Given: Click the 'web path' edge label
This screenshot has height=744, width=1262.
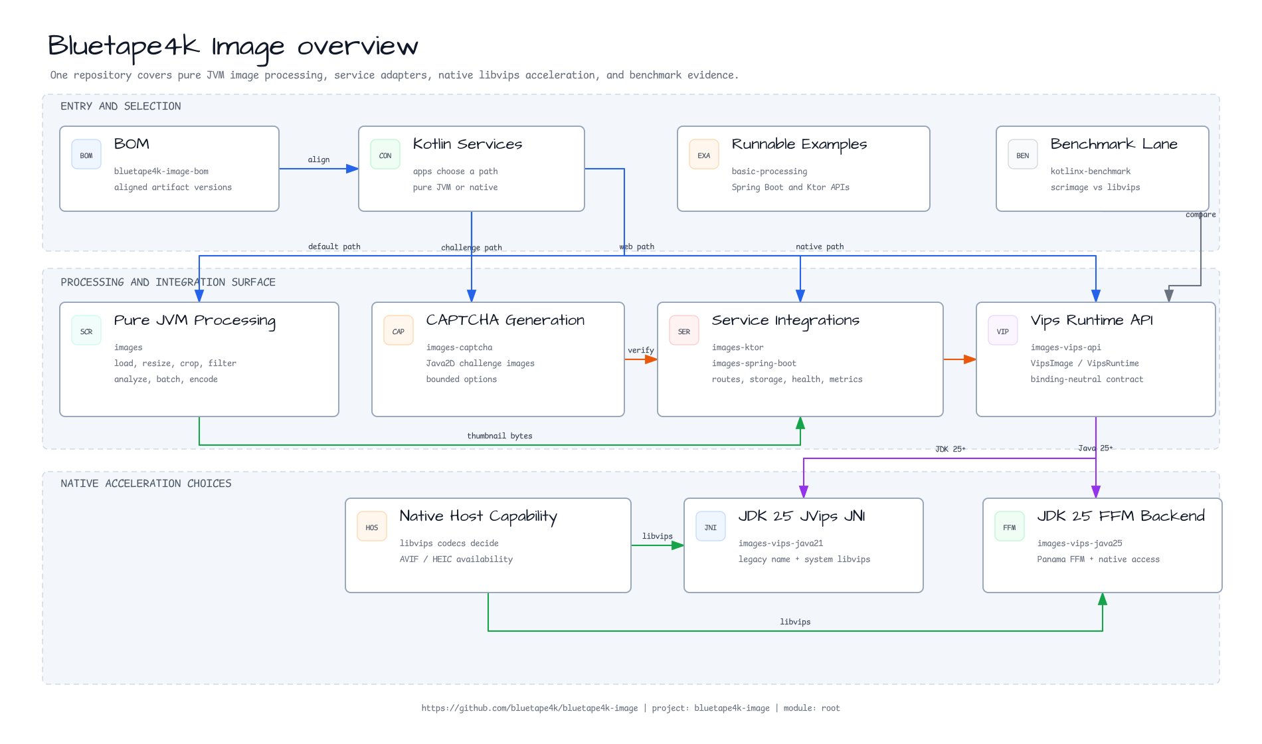Looking at the screenshot, I should coord(637,246).
